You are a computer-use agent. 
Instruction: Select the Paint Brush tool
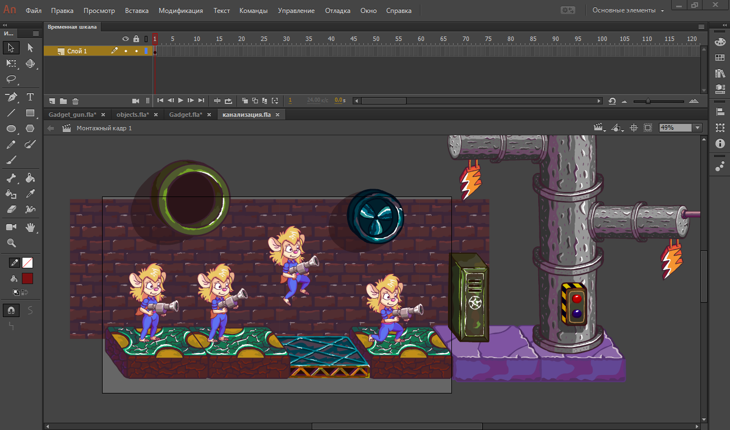tap(30, 144)
